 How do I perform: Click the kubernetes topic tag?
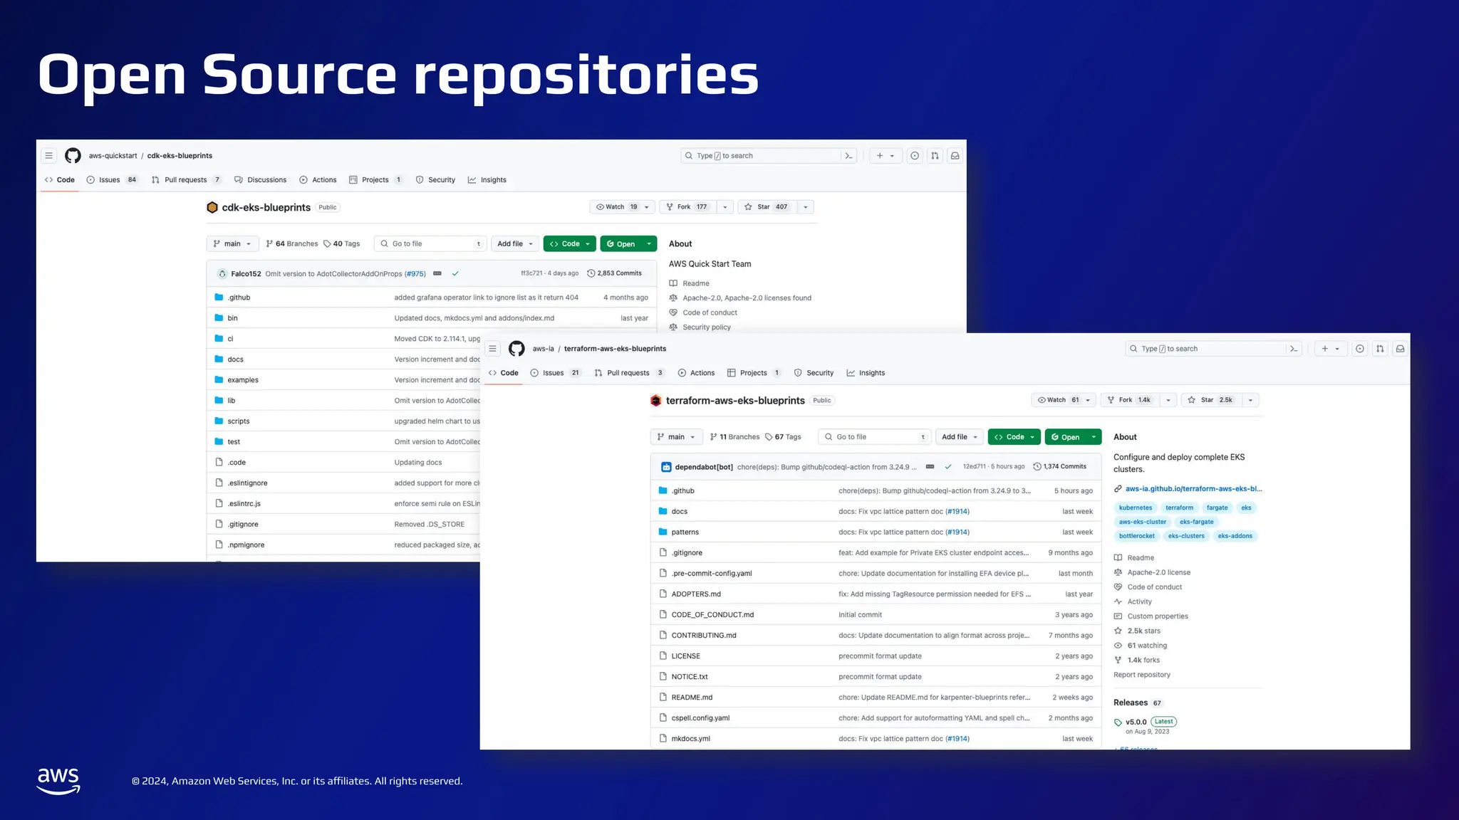point(1136,508)
